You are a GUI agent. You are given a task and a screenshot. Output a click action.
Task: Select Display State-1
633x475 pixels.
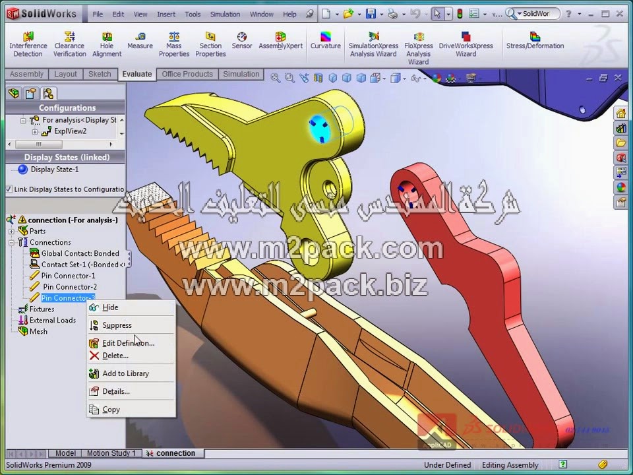coord(55,170)
